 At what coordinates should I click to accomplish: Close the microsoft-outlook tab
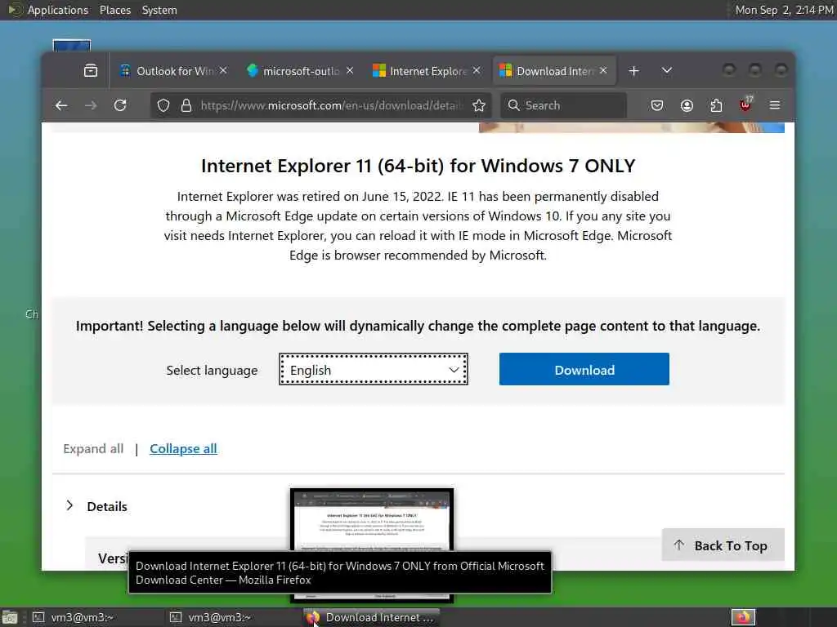[350, 70]
